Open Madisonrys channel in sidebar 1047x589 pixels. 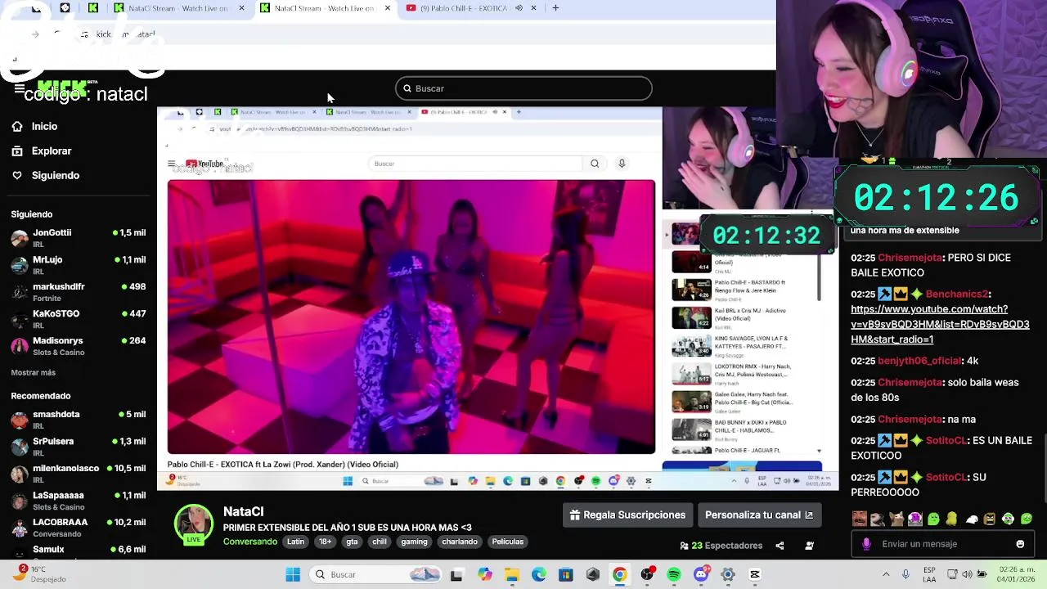[x=79, y=345]
